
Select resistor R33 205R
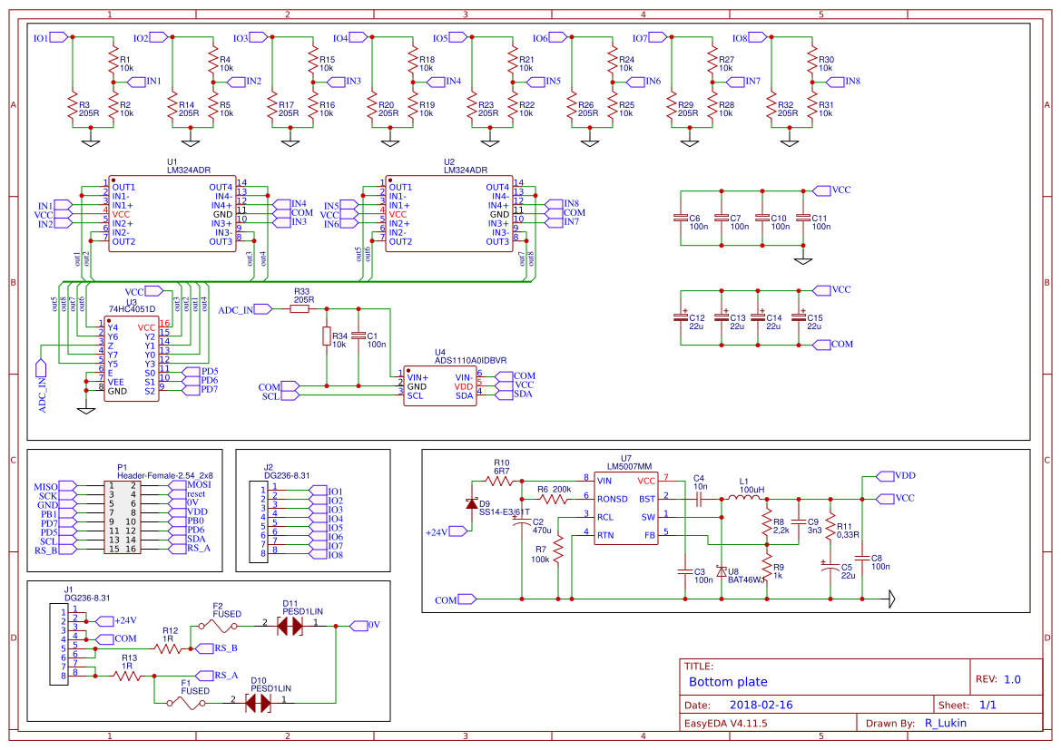click(x=300, y=308)
